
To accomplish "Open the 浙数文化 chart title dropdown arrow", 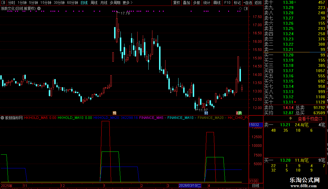I will tap(39, 9).
